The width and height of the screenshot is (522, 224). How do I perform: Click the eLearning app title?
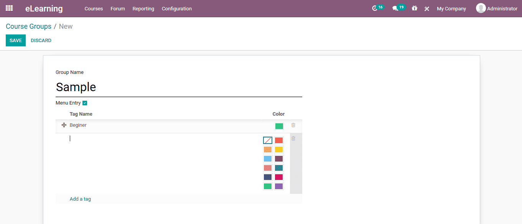(44, 8)
